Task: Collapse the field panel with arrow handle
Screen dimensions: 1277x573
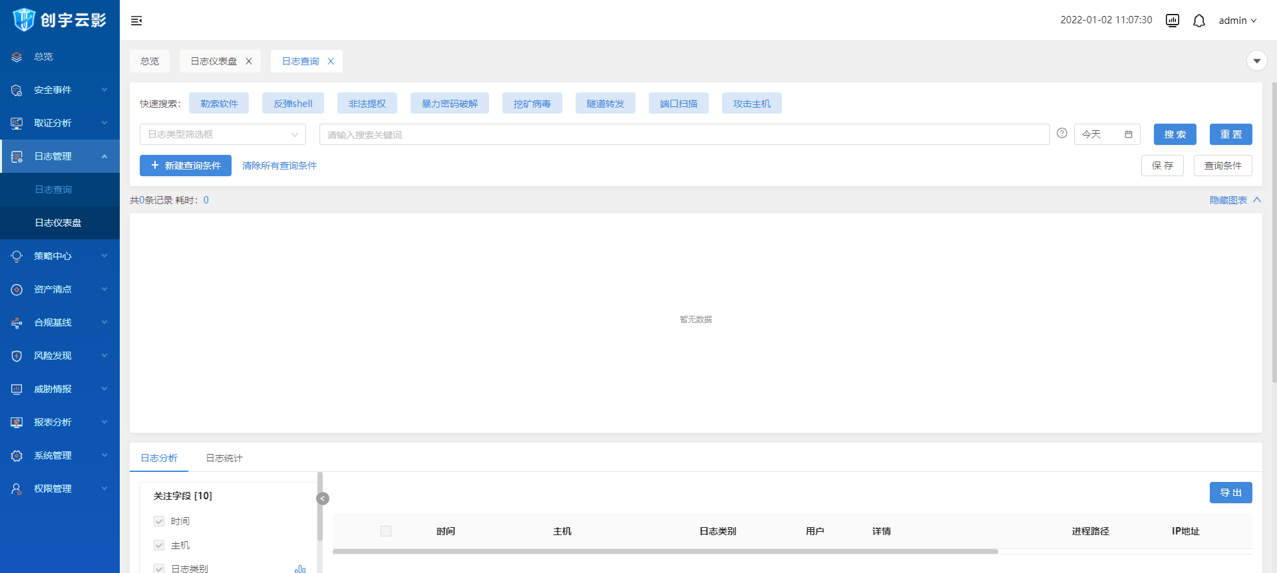Action: tap(323, 499)
